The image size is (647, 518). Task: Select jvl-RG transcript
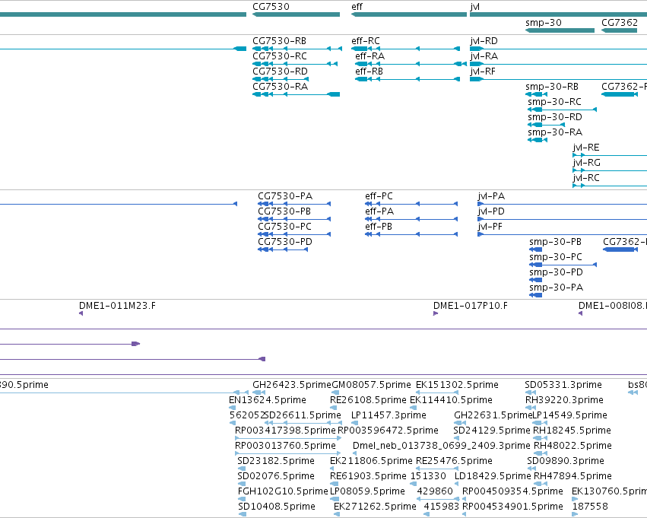click(x=610, y=171)
